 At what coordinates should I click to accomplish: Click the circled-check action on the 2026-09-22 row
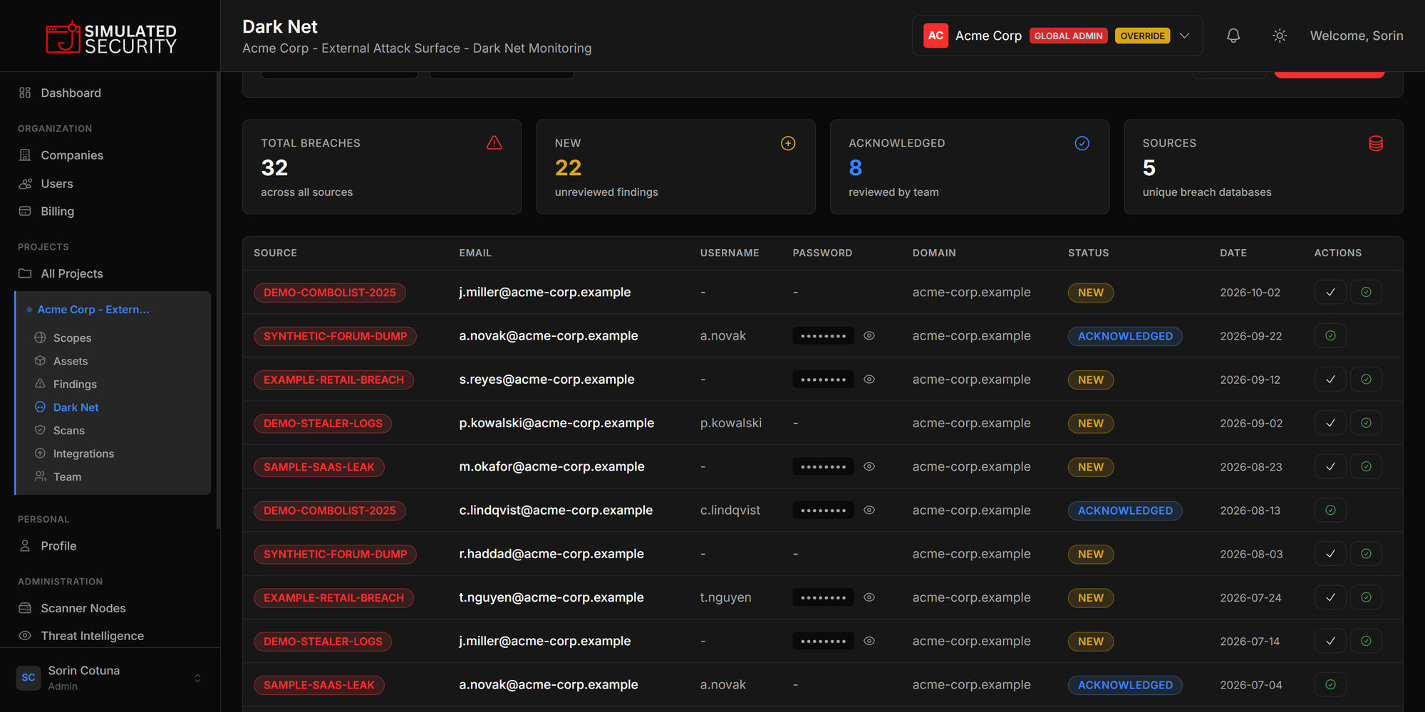tap(1330, 335)
